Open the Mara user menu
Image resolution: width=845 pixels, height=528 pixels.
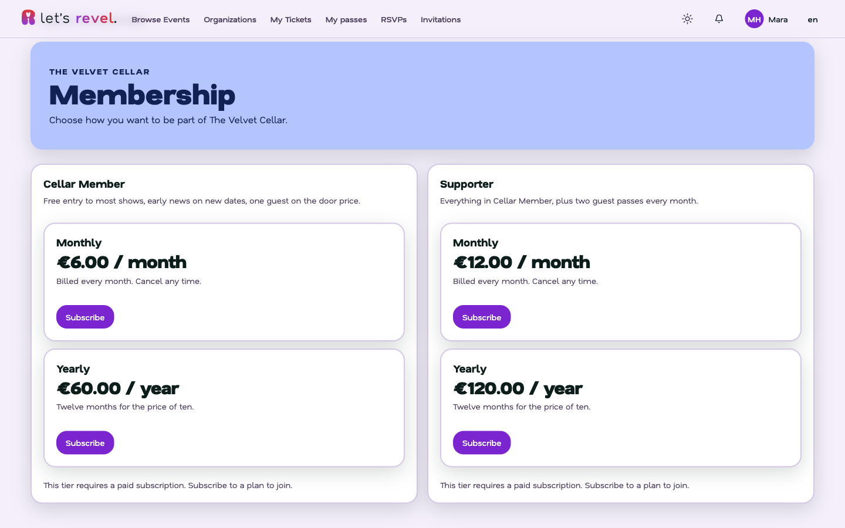[x=778, y=19]
